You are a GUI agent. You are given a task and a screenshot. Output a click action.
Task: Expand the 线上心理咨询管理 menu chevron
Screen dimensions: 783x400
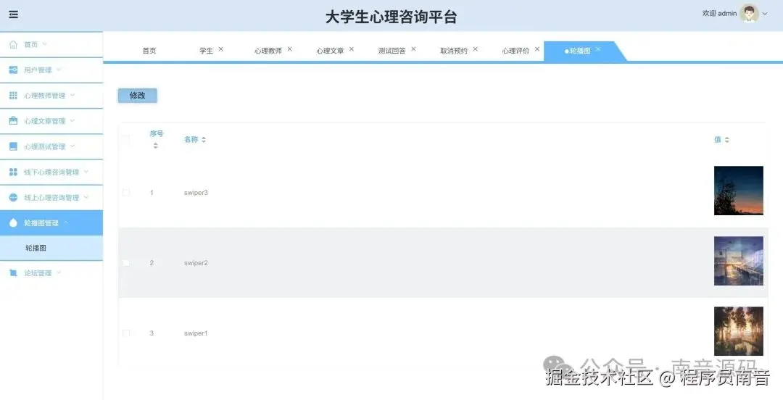click(86, 197)
